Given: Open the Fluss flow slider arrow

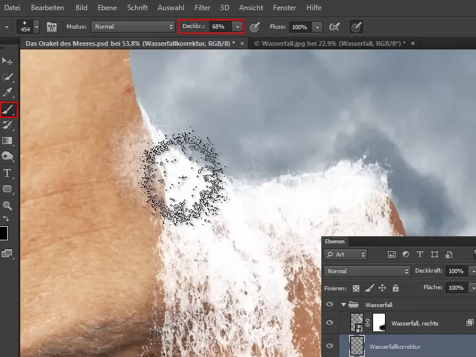Looking at the screenshot, I should [317, 27].
